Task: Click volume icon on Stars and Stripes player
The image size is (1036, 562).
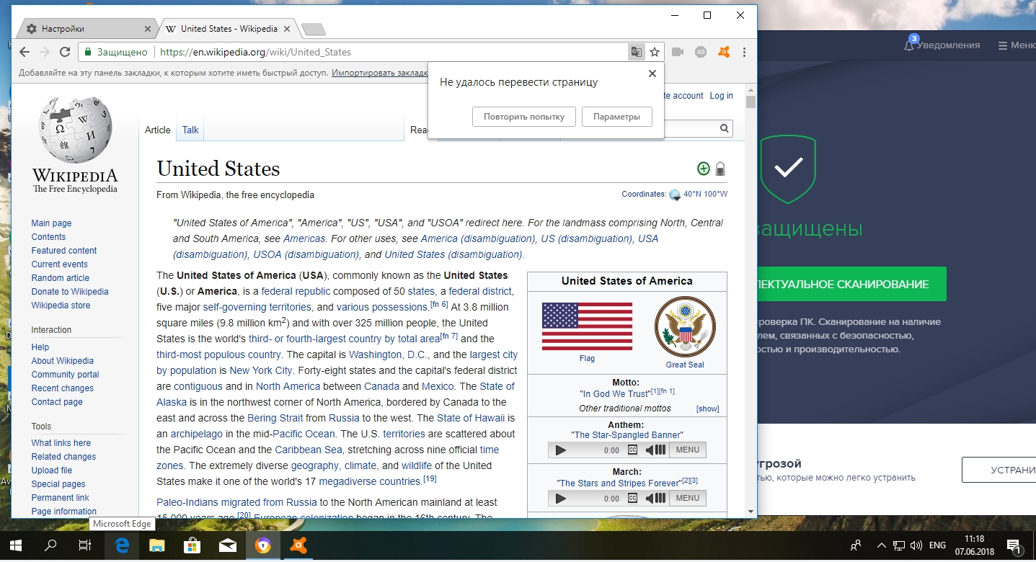Action: 655,498
